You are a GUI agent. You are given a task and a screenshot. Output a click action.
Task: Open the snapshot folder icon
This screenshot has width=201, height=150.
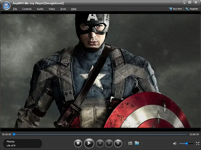point(137,143)
